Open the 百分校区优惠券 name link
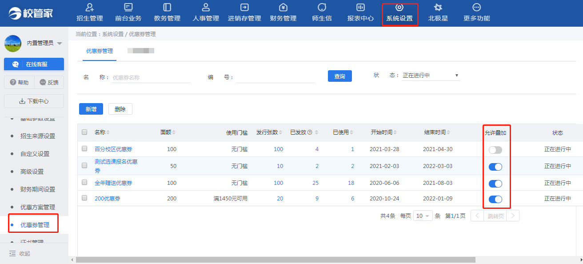 click(x=113, y=149)
